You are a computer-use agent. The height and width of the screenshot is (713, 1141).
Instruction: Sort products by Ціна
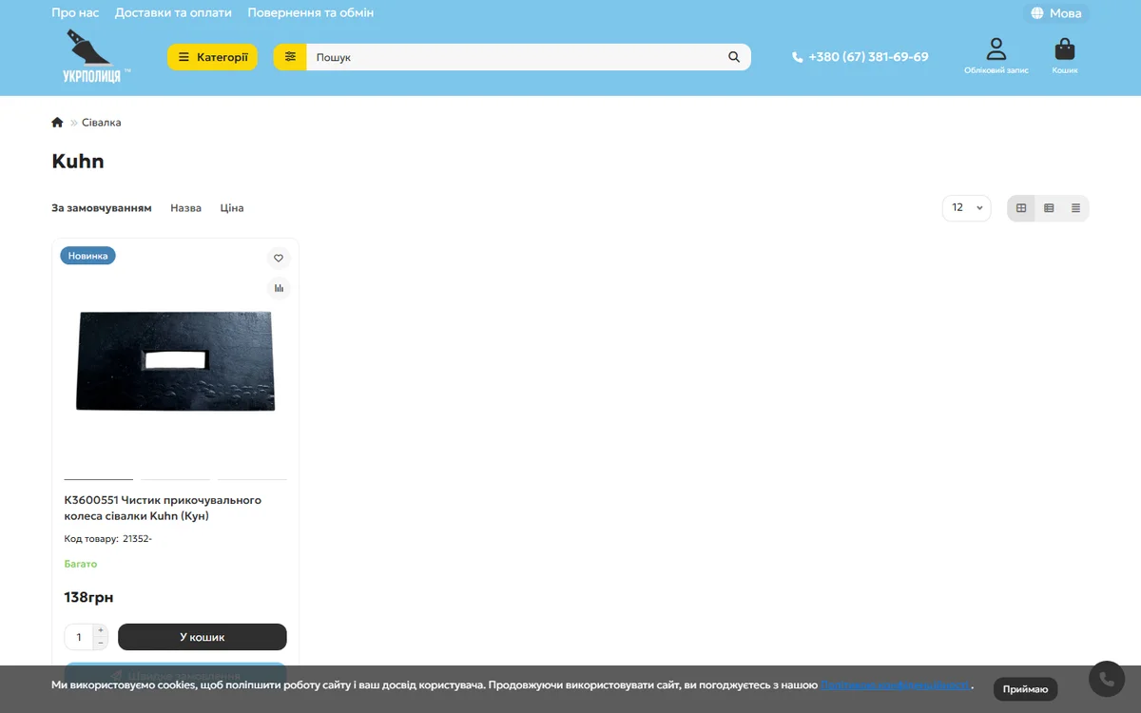pos(232,208)
